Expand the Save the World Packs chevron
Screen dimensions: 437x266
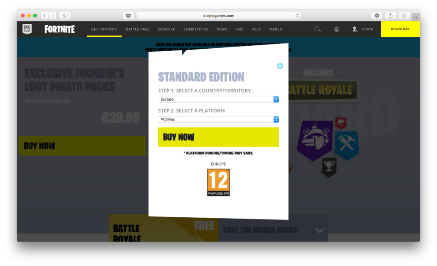coord(319,230)
